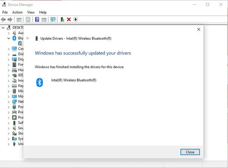The height and width of the screenshot is (168, 228).
Task: Click the blue Help question-mark icon
Action: 37,19
